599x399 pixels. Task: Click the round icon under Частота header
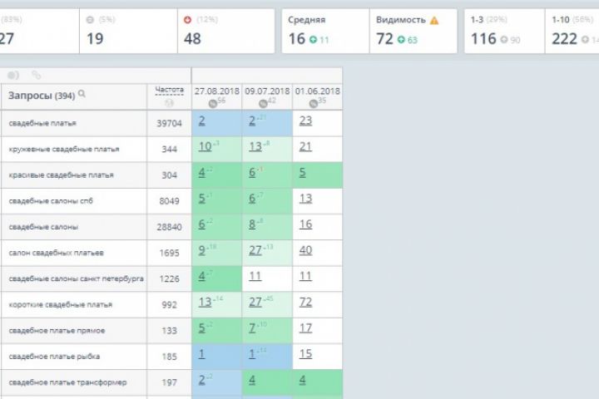tap(169, 102)
